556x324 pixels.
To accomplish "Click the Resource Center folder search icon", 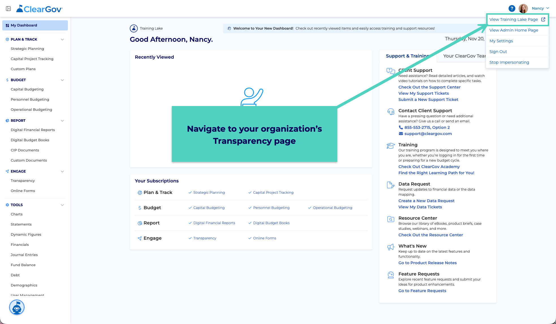I will click(x=391, y=219).
